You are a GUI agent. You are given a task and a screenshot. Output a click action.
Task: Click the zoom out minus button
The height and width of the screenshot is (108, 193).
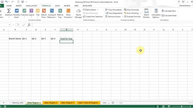pos(173,106)
